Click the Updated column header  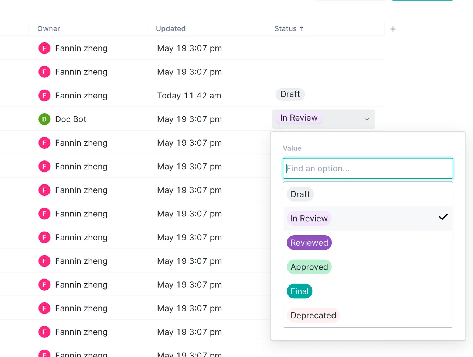(x=171, y=28)
